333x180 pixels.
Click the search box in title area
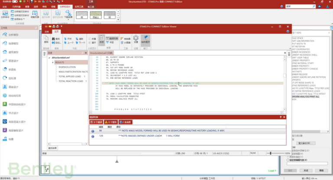pos(300,7)
